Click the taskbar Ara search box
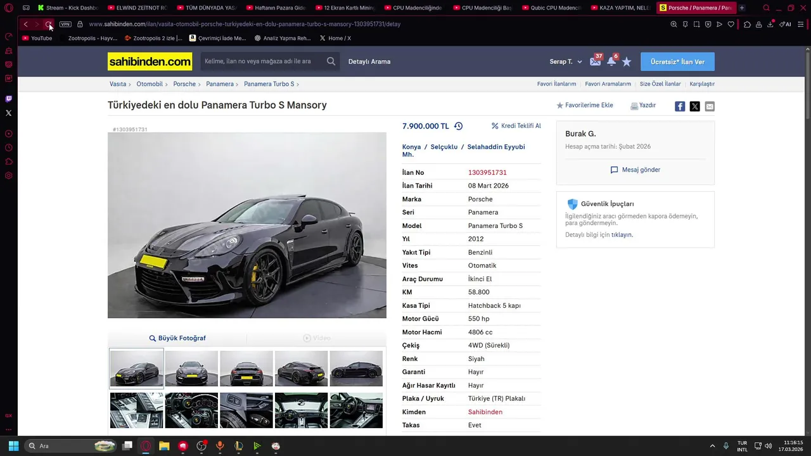The width and height of the screenshot is (811, 456). click(x=71, y=446)
